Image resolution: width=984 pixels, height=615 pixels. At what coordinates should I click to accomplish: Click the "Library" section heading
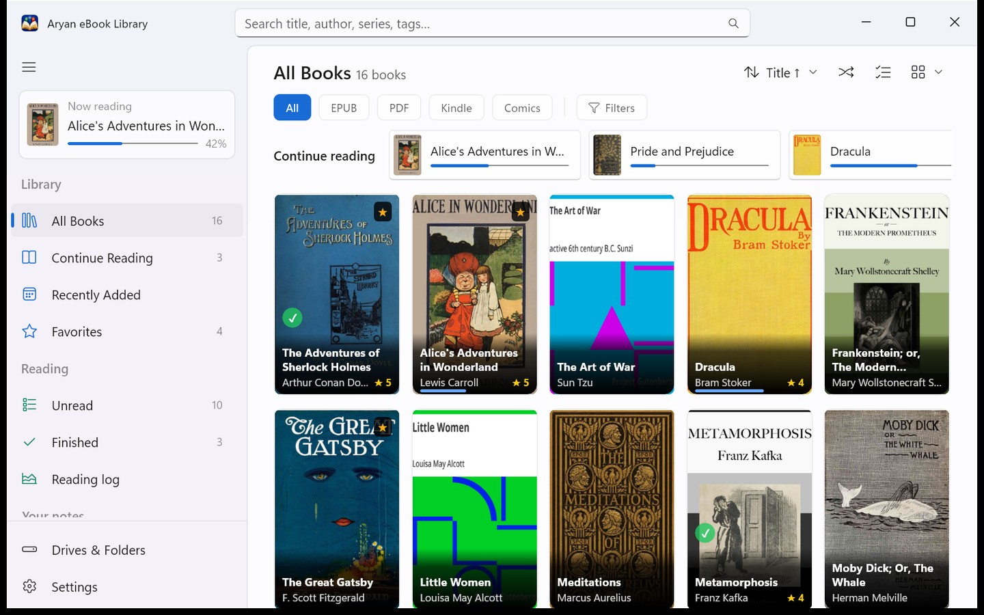(x=41, y=184)
